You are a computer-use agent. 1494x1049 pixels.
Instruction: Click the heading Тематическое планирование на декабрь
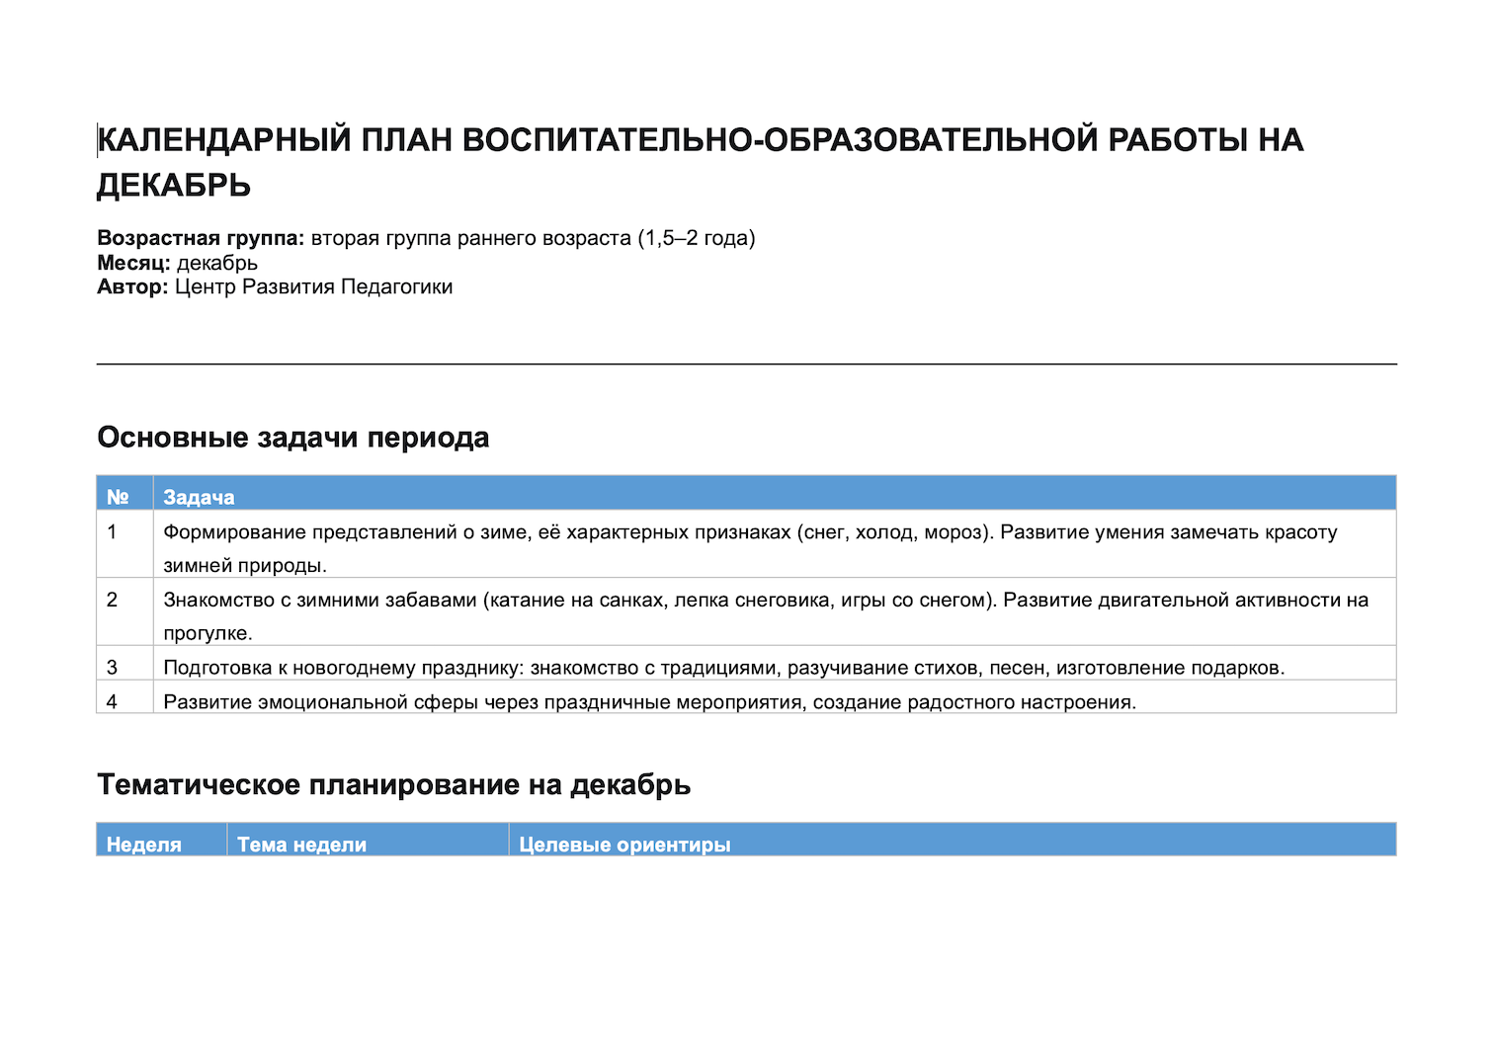pos(393,785)
